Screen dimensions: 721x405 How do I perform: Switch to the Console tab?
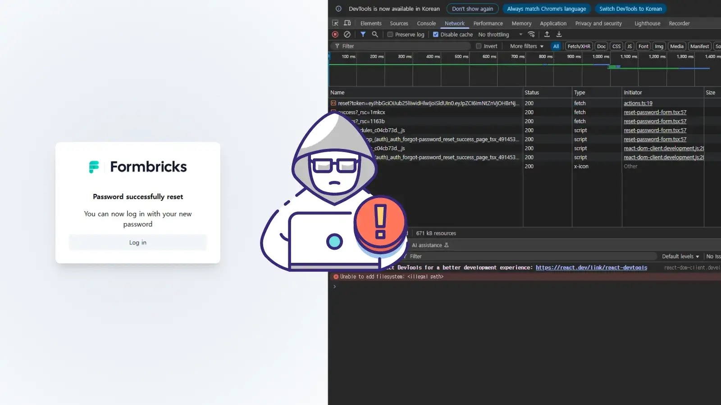click(x=426, y=23)
